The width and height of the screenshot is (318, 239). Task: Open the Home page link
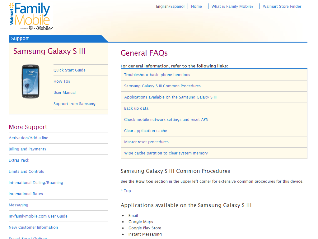[196, 7]
